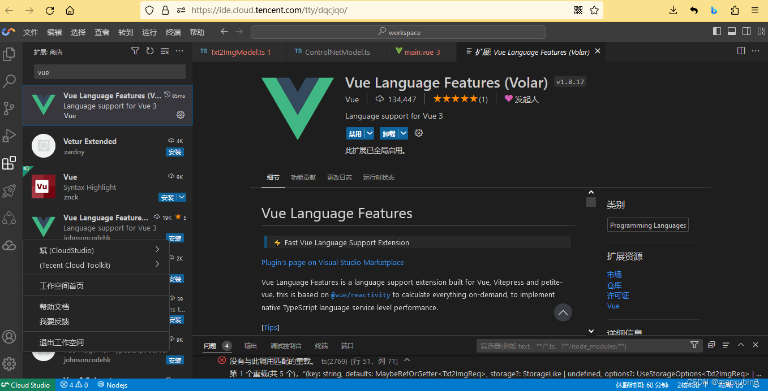This screenshot has height=391, width=768.
Task: Click gear on Vue Language Features list item
Action: click(181, 115)
